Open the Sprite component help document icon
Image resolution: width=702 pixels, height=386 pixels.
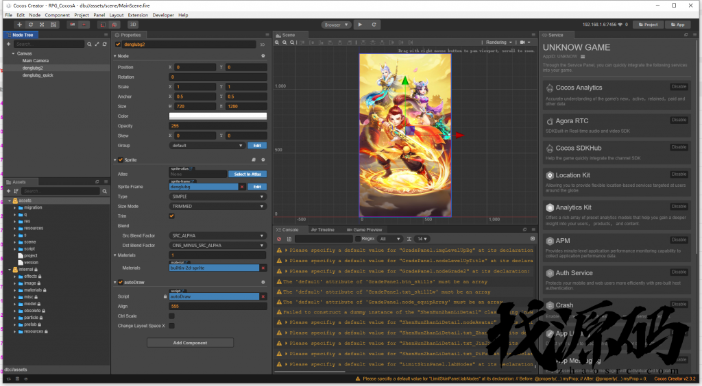(x=254, y=159)
